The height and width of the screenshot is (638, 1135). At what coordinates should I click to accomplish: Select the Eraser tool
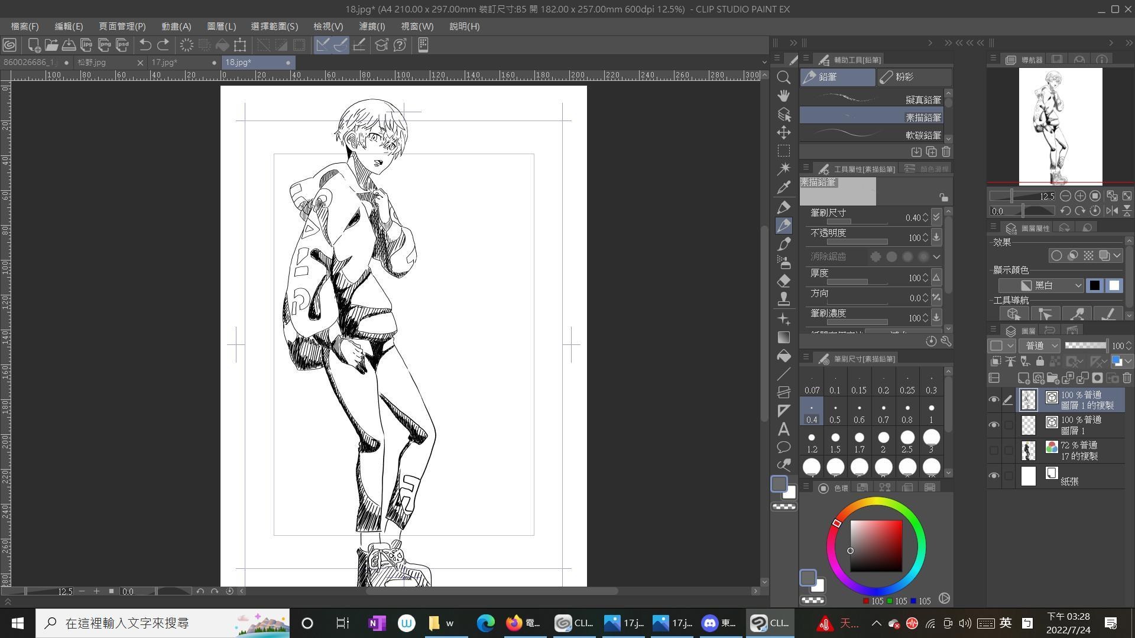click(784, 281)
